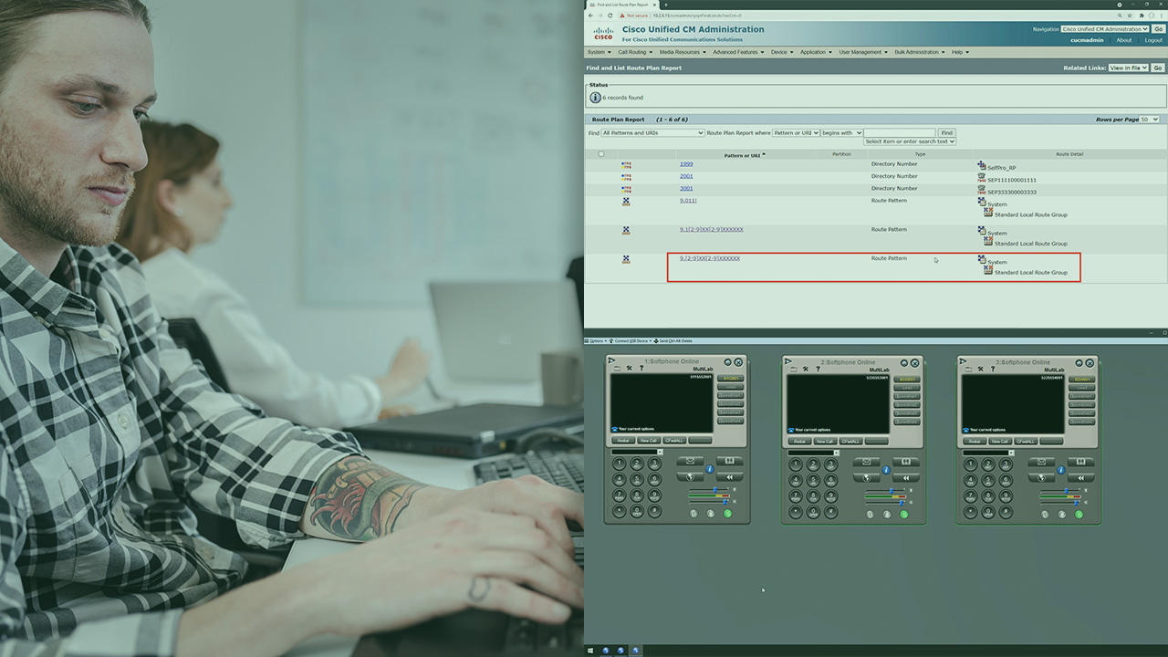Open the Rows per Page dropdown

pos(1150,120)
